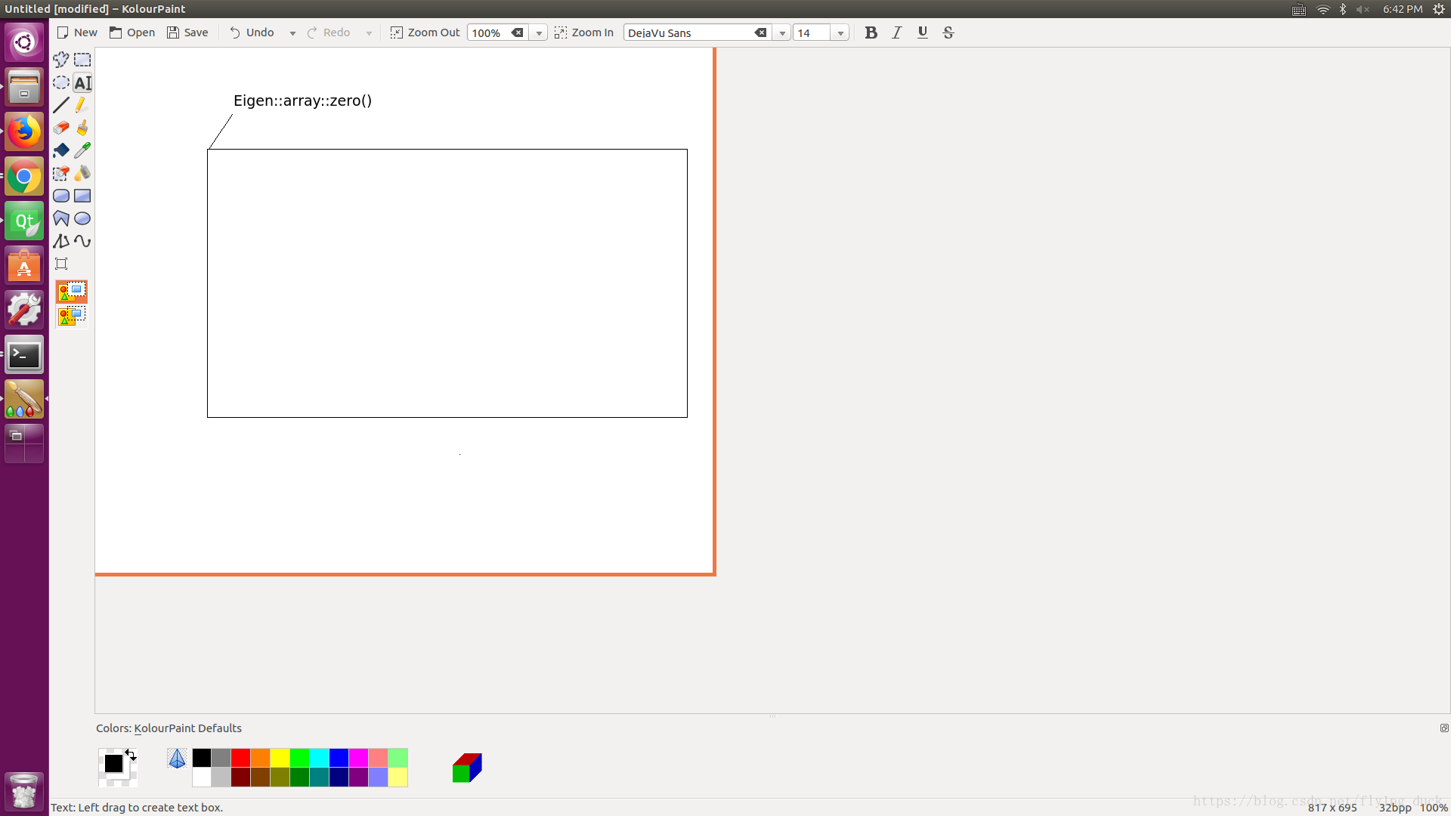Click the 6:42 PM clock
This screenshot has height=816, width=1451.
coord(1403,9)
